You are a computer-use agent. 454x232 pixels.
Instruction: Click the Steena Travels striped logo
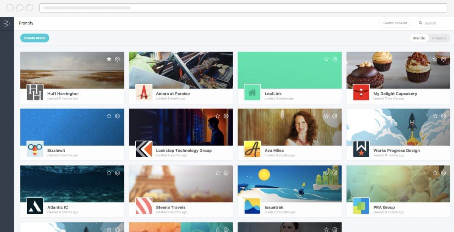pyautogui.click(x=144, y=206)
